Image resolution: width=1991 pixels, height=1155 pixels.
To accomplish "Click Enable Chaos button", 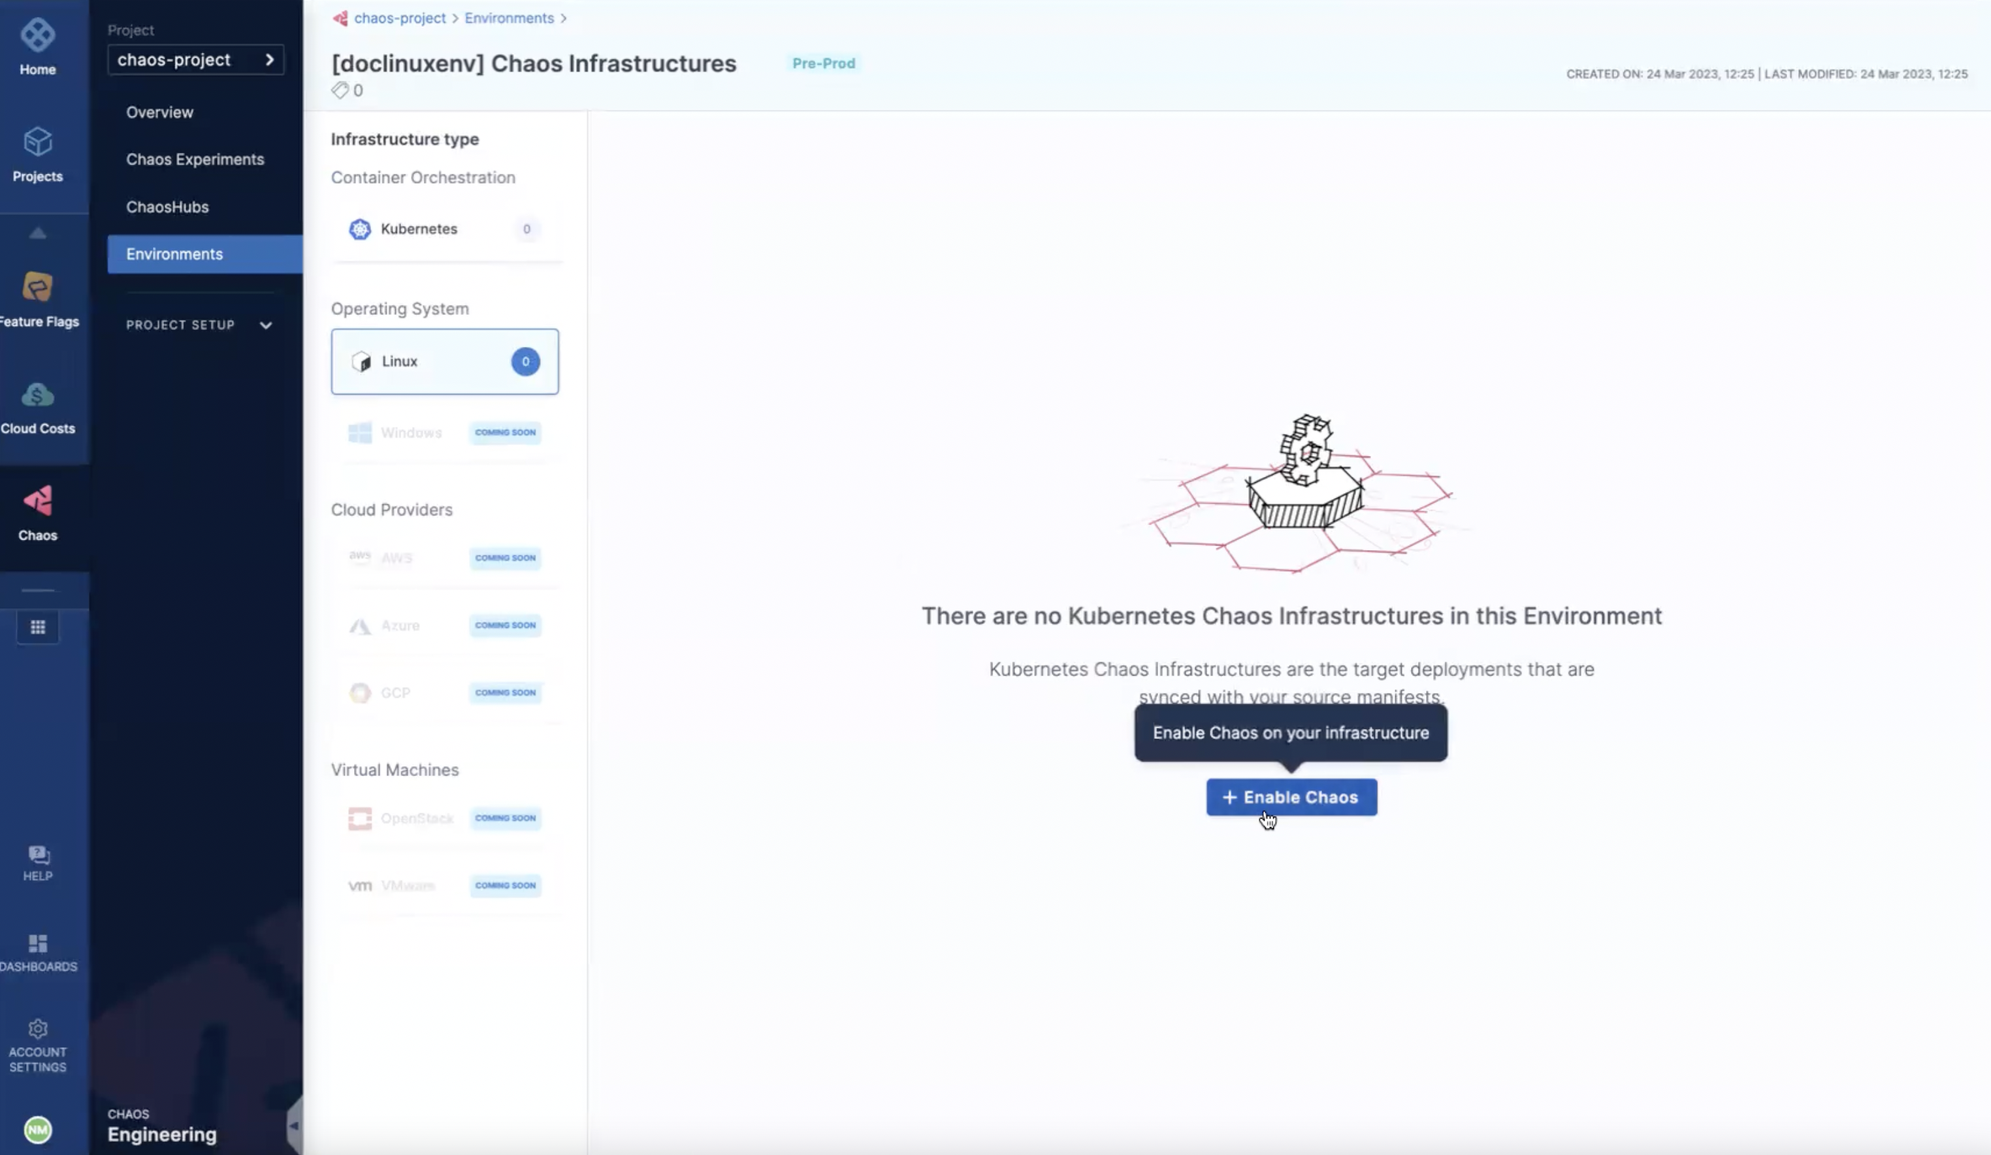I will (1291, 796).
